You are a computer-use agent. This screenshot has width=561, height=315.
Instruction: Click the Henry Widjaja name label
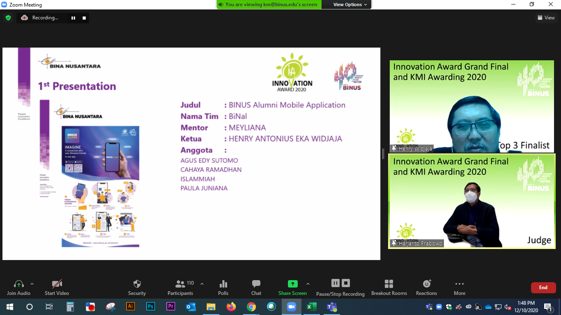point(412,148)
